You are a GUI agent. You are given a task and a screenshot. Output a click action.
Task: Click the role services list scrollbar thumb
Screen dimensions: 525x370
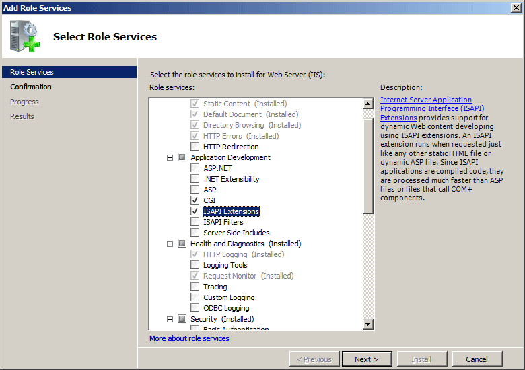coord(368,166)
